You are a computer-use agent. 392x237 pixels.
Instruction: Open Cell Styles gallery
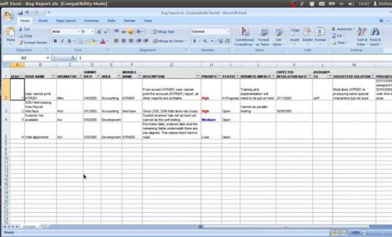point(278,37)
